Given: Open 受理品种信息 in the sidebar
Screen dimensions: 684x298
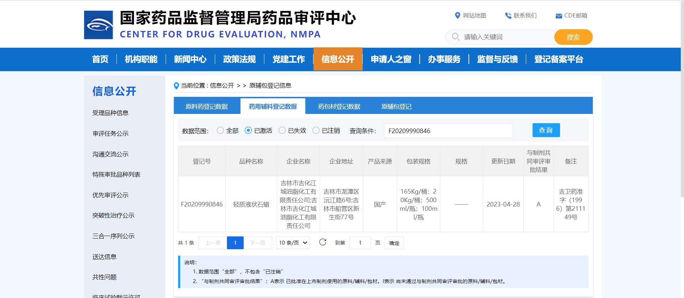Looking at the screenshot, I should [110, 113].
